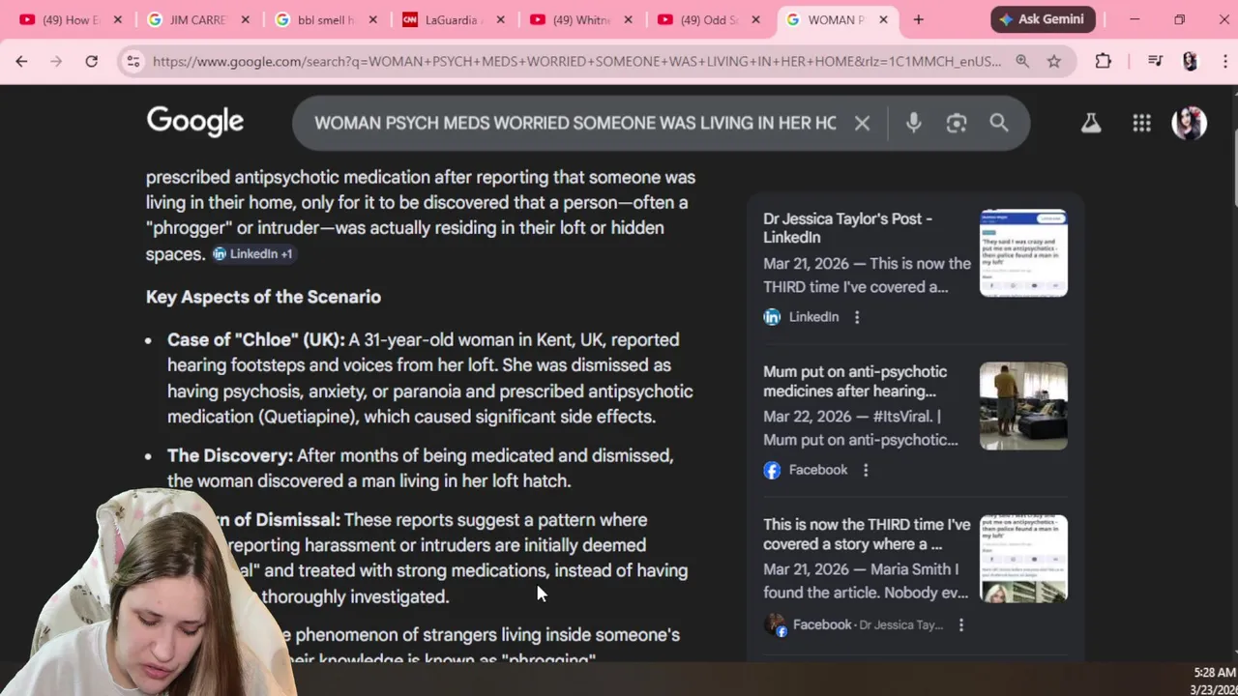Click the Facebook source icon under second result
1238x696 pixels.
click(x=772, y=470)
